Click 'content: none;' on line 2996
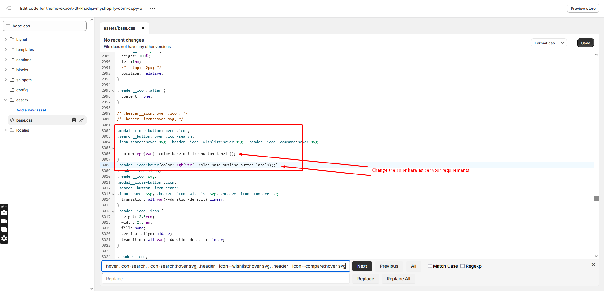 click(x=137, y=96)
